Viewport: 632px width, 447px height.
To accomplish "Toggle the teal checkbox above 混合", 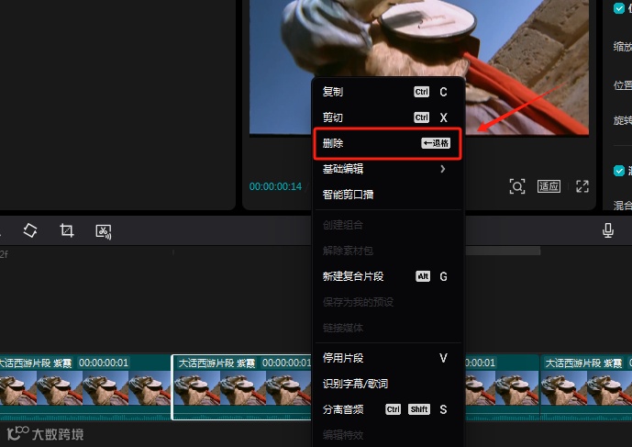I will click(x=618, y=171).
